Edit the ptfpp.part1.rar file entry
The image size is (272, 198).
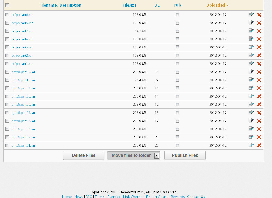[x=251, y=63]
